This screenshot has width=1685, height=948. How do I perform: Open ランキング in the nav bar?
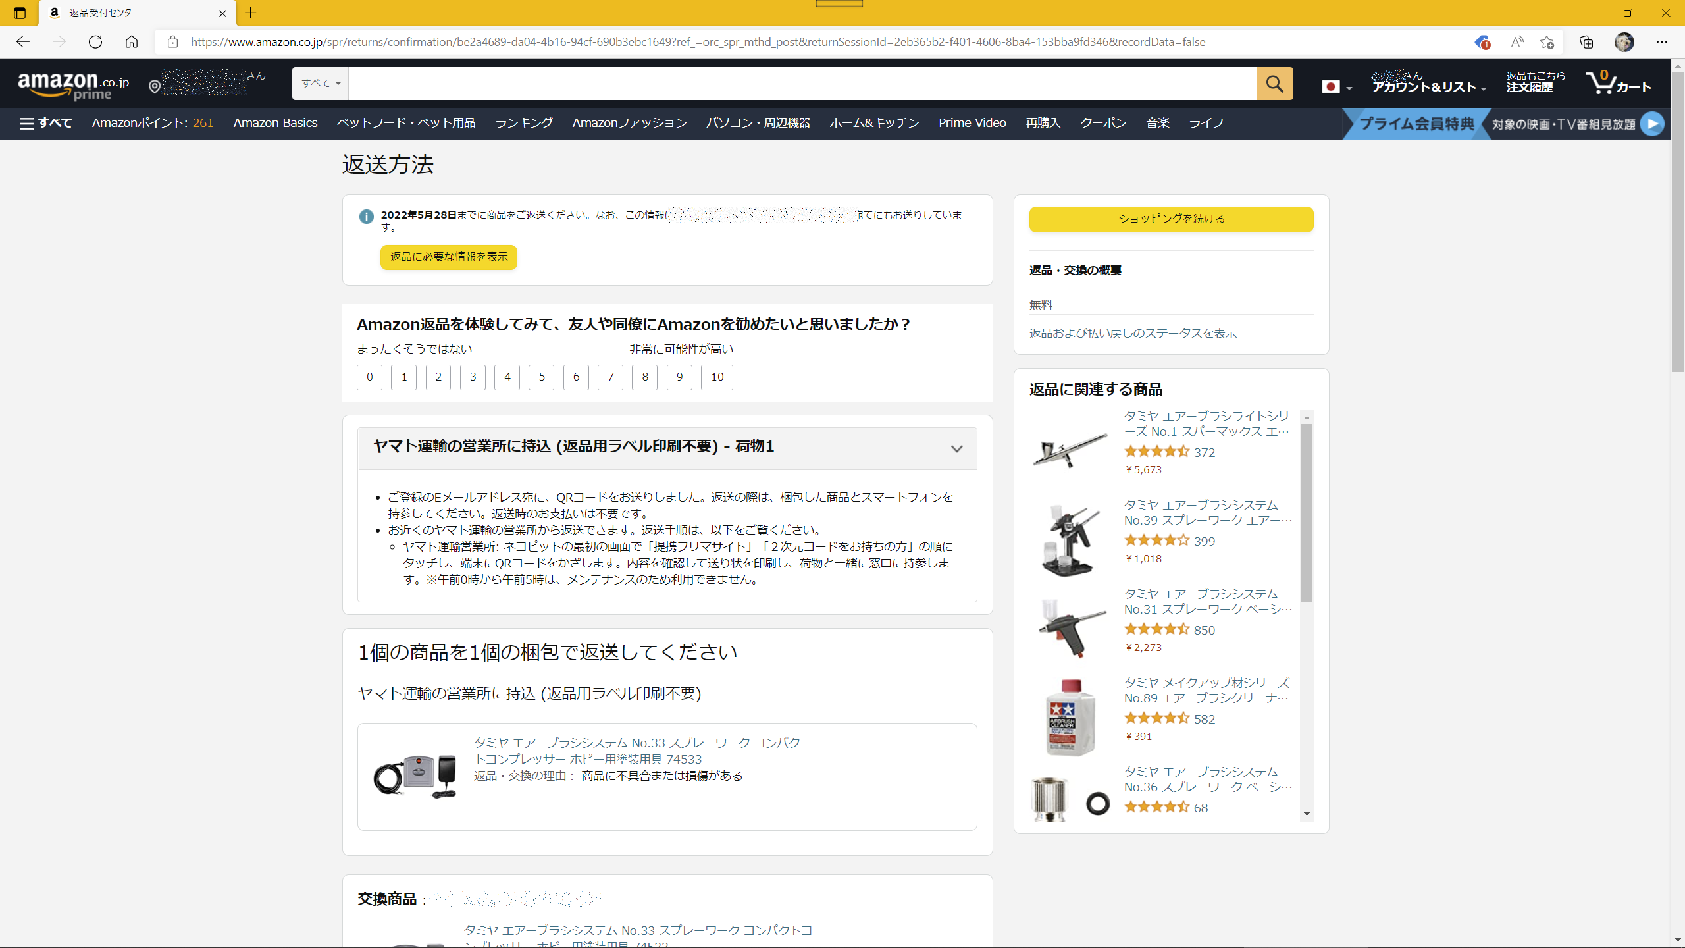524,123
